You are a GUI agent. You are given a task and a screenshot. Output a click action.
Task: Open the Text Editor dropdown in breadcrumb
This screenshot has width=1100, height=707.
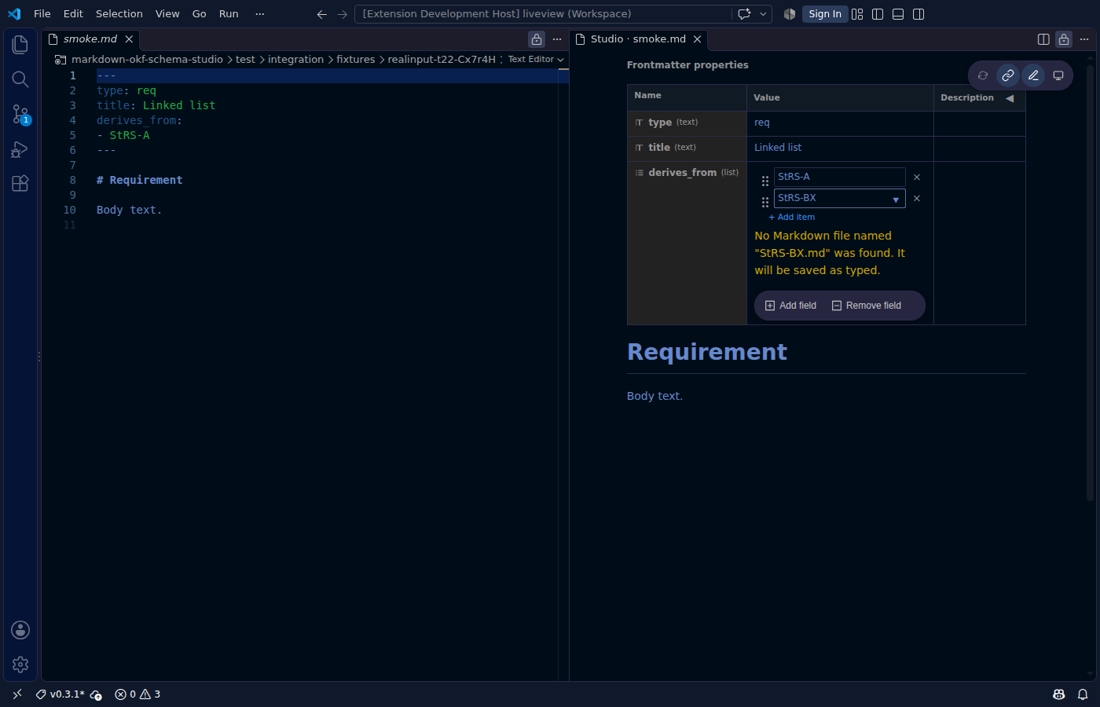[536, 60]
